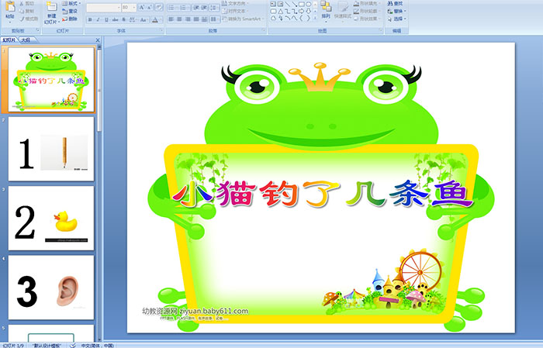Open the columns dropdown
This screenshot has height=348, width=543.
point(214,19)
